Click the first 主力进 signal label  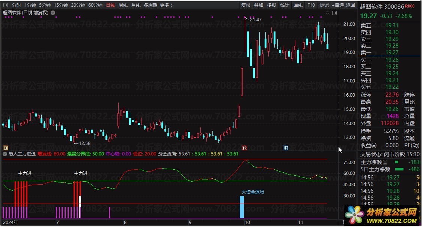pos(25,173)
